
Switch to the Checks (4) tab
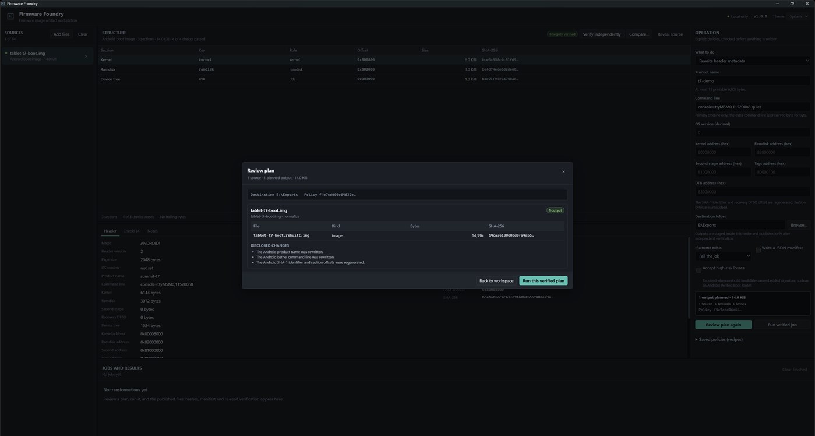(x=132, y=231)
